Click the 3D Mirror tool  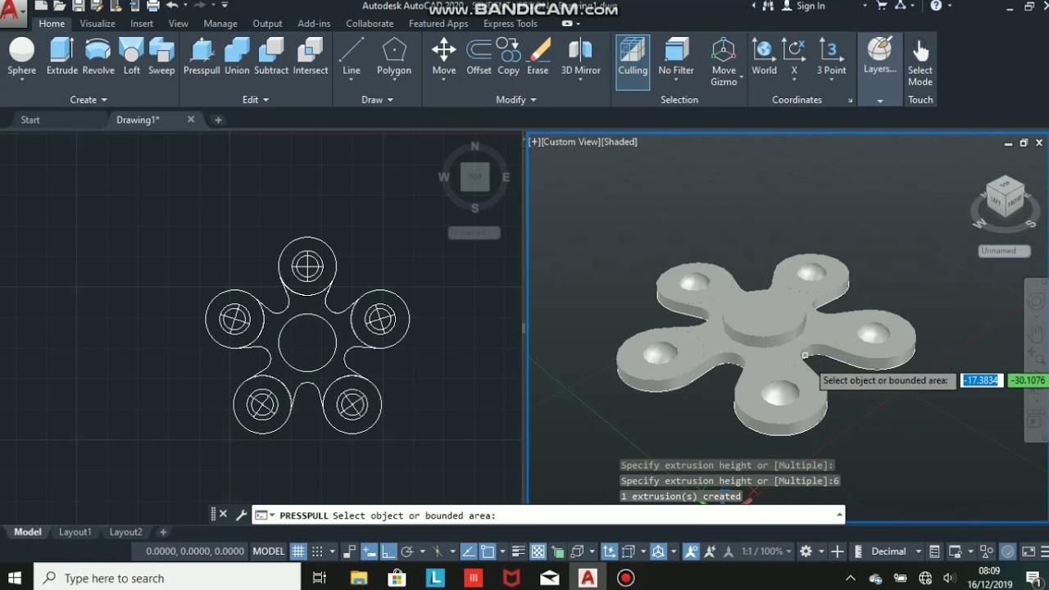(581, 57)
